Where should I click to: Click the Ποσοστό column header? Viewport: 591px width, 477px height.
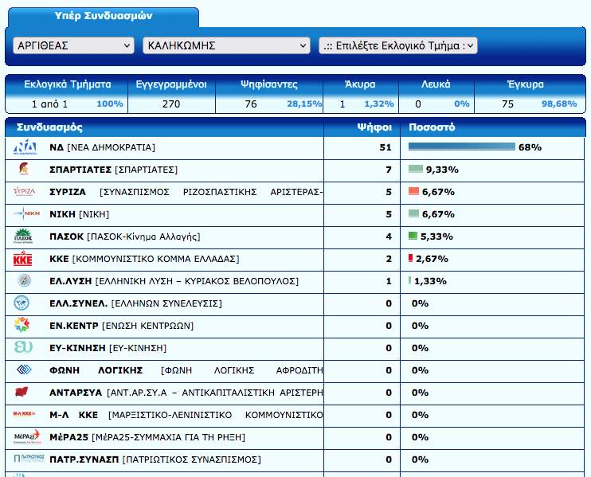pos(432,127)
